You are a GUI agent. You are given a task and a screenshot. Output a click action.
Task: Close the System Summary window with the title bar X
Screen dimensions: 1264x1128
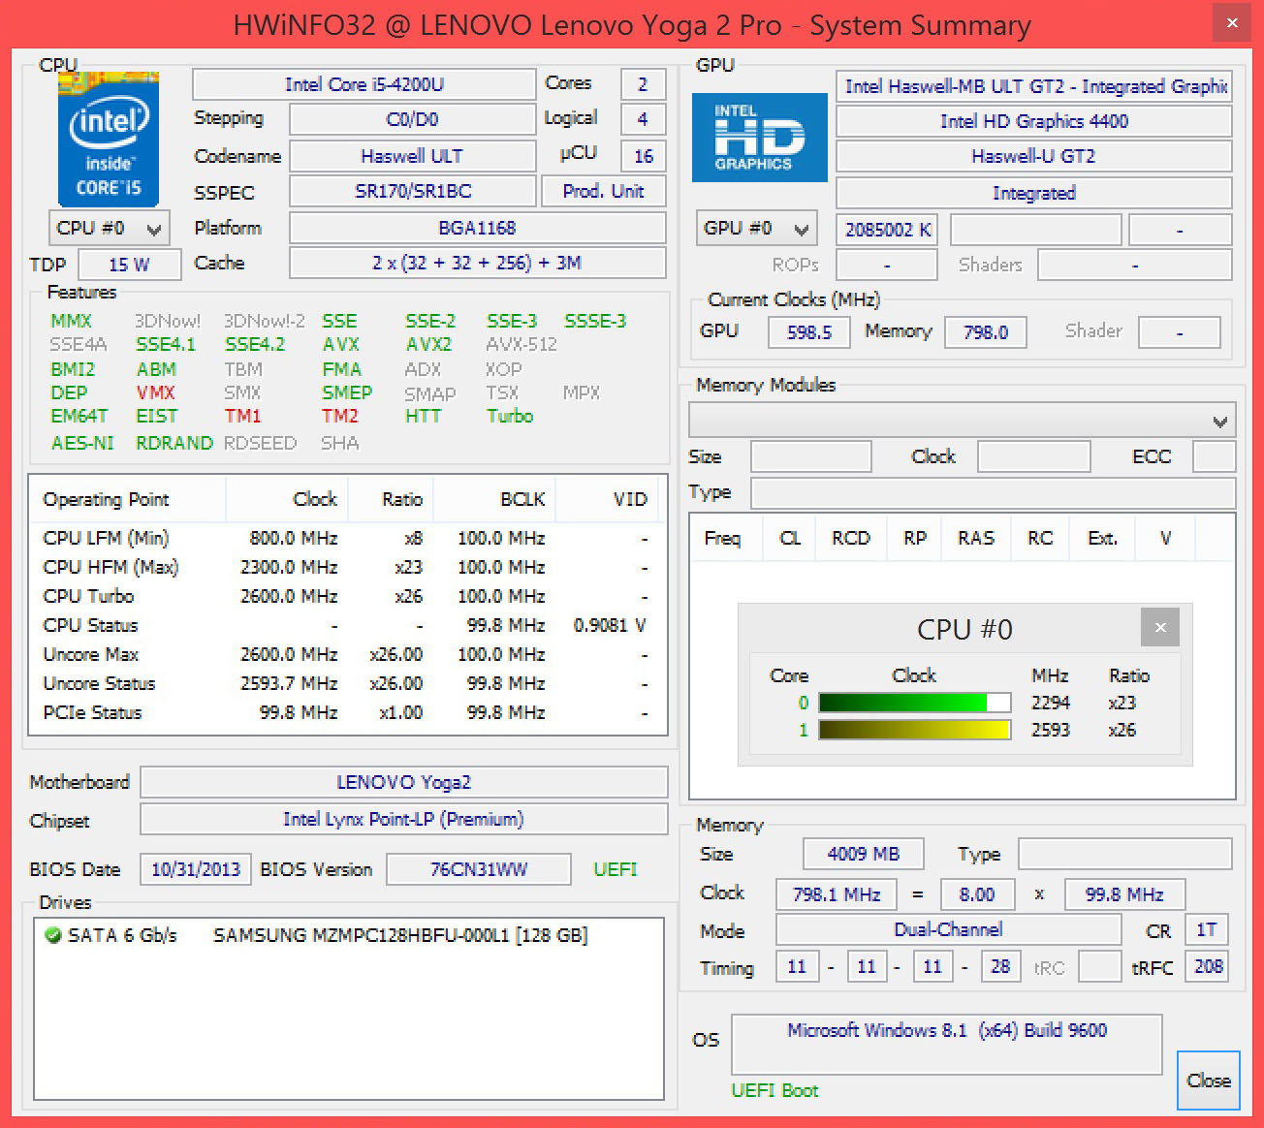[1232, 23]
